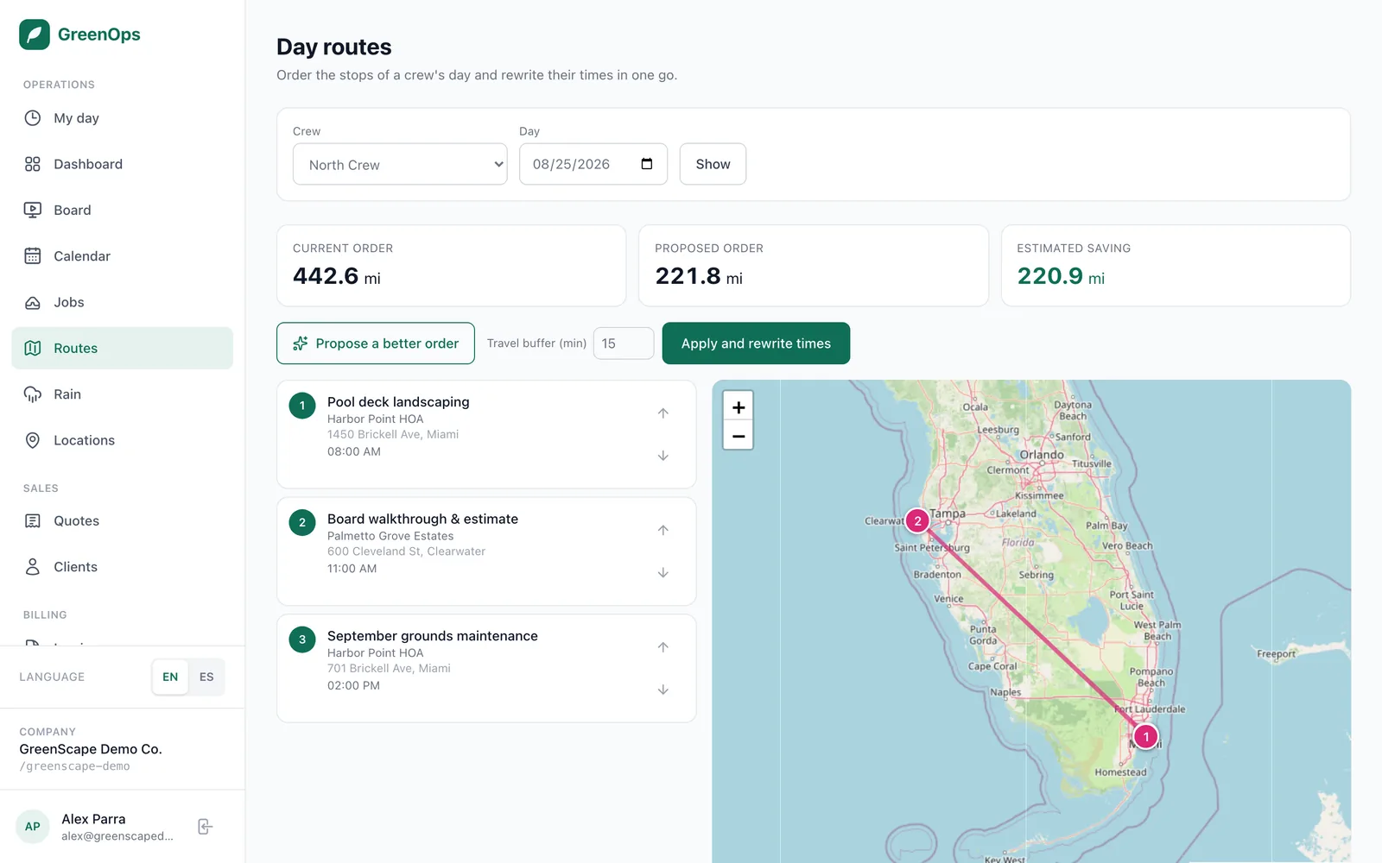Switch language to EN
This screenshot has width=1382, height=863.
click(x=170, y=677)
